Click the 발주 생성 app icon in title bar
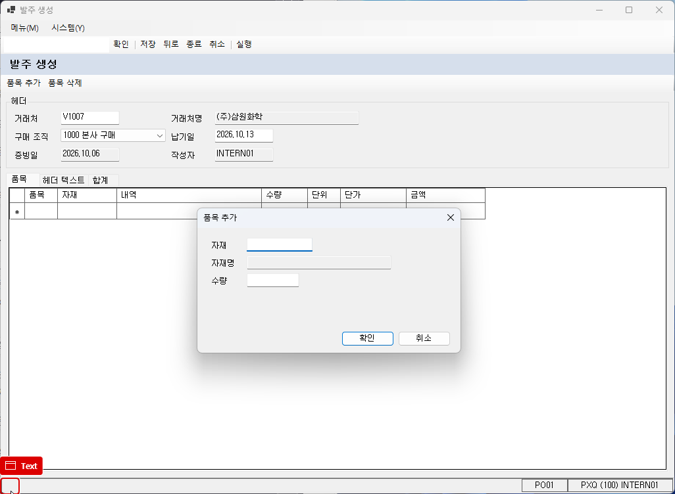Image resolution: width=675 pixels, height=494 pixels. (x=11, y=9)
